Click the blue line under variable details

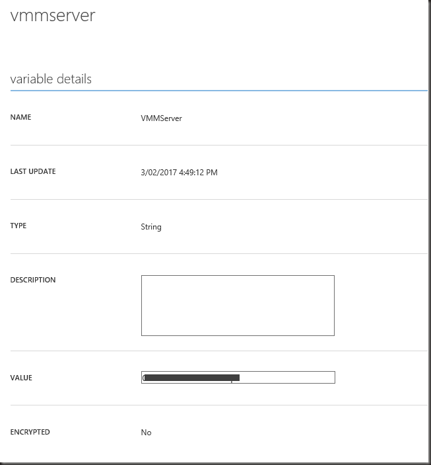pos(218,90)
